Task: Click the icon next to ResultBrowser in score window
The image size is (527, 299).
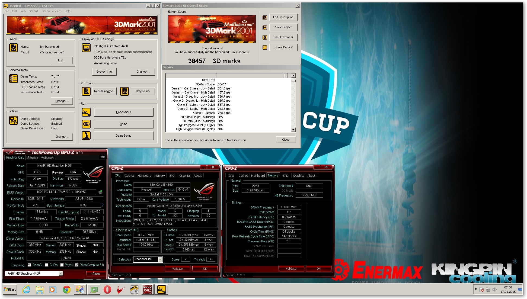Action: (265, 37)
